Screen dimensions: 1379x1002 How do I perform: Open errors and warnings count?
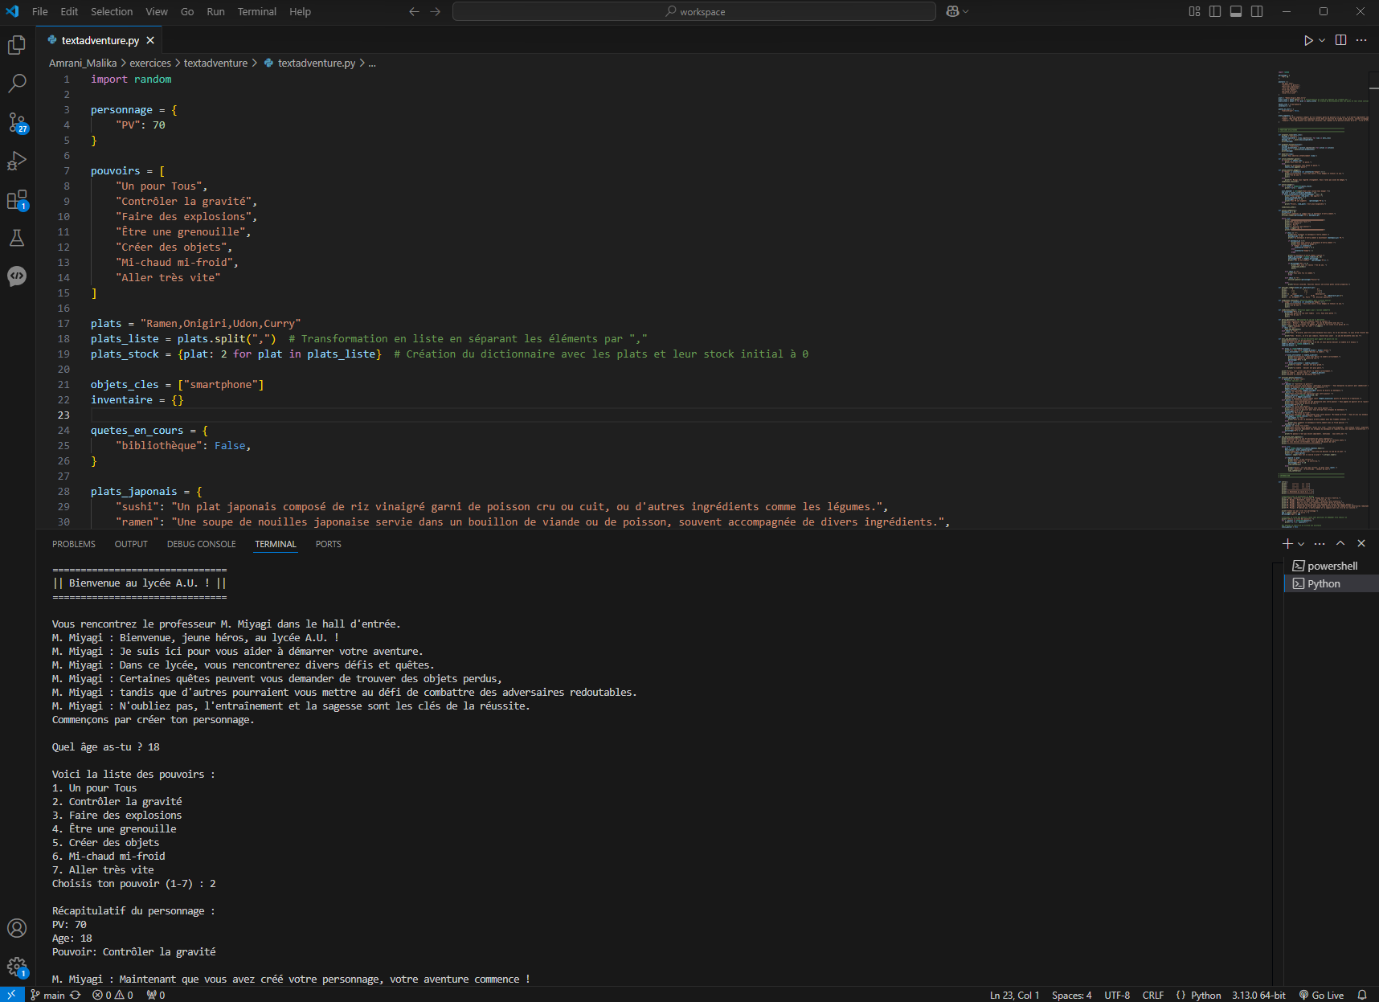113,995
